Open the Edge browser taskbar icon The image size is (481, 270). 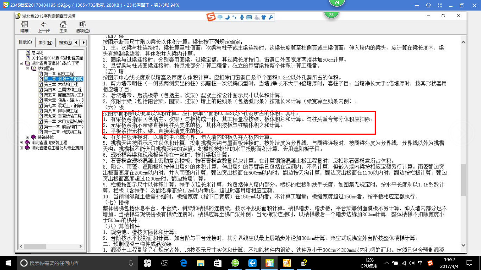(x=183, y=263)
